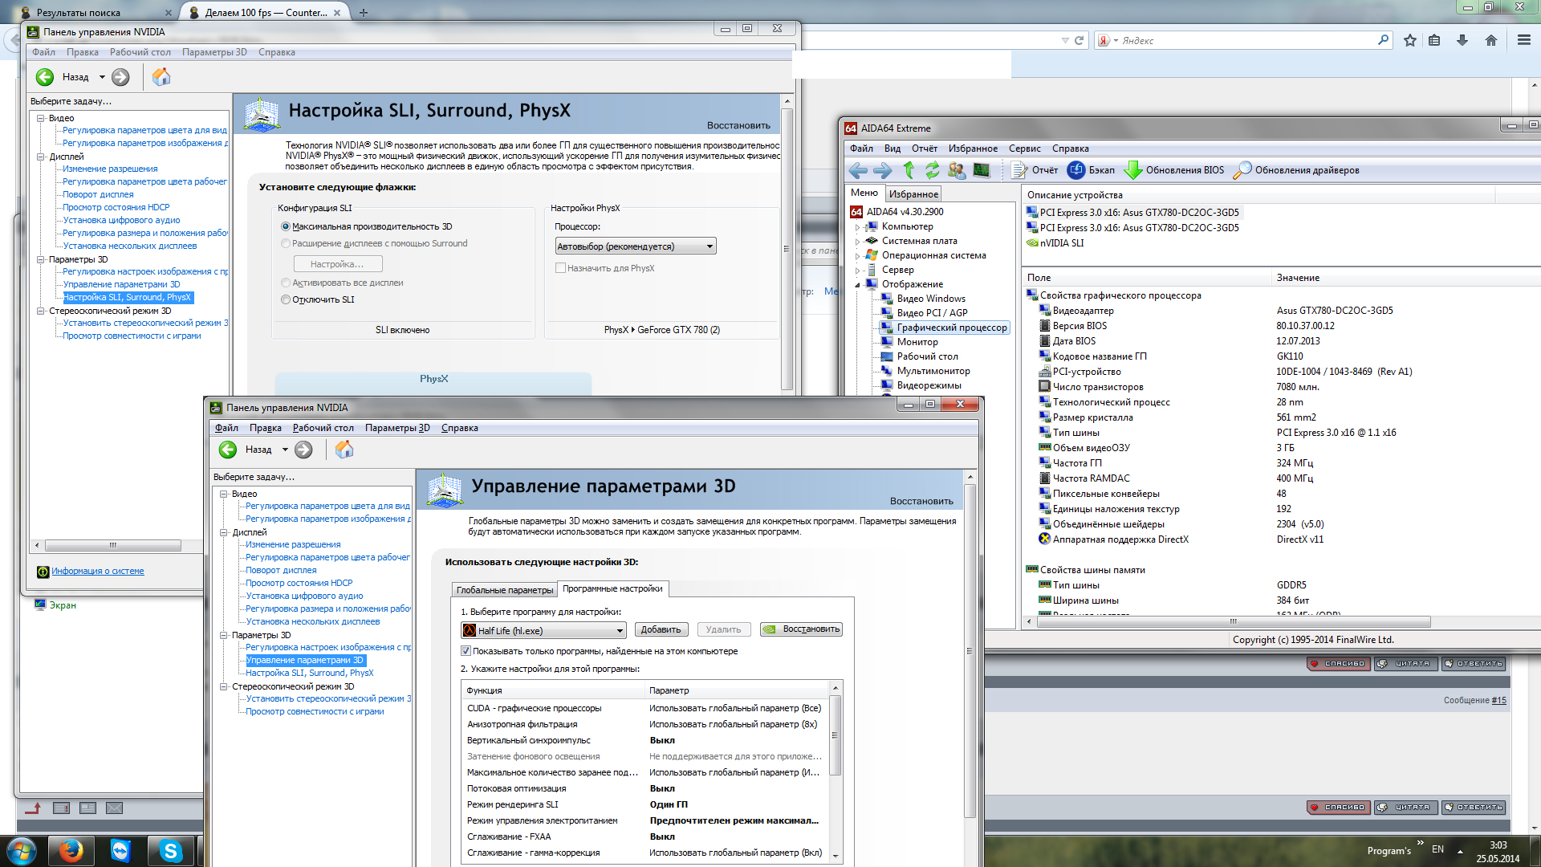The image size is (1541, 867).
Task: Open Skype from the taskbar
Action: click(x=170, y=851)
